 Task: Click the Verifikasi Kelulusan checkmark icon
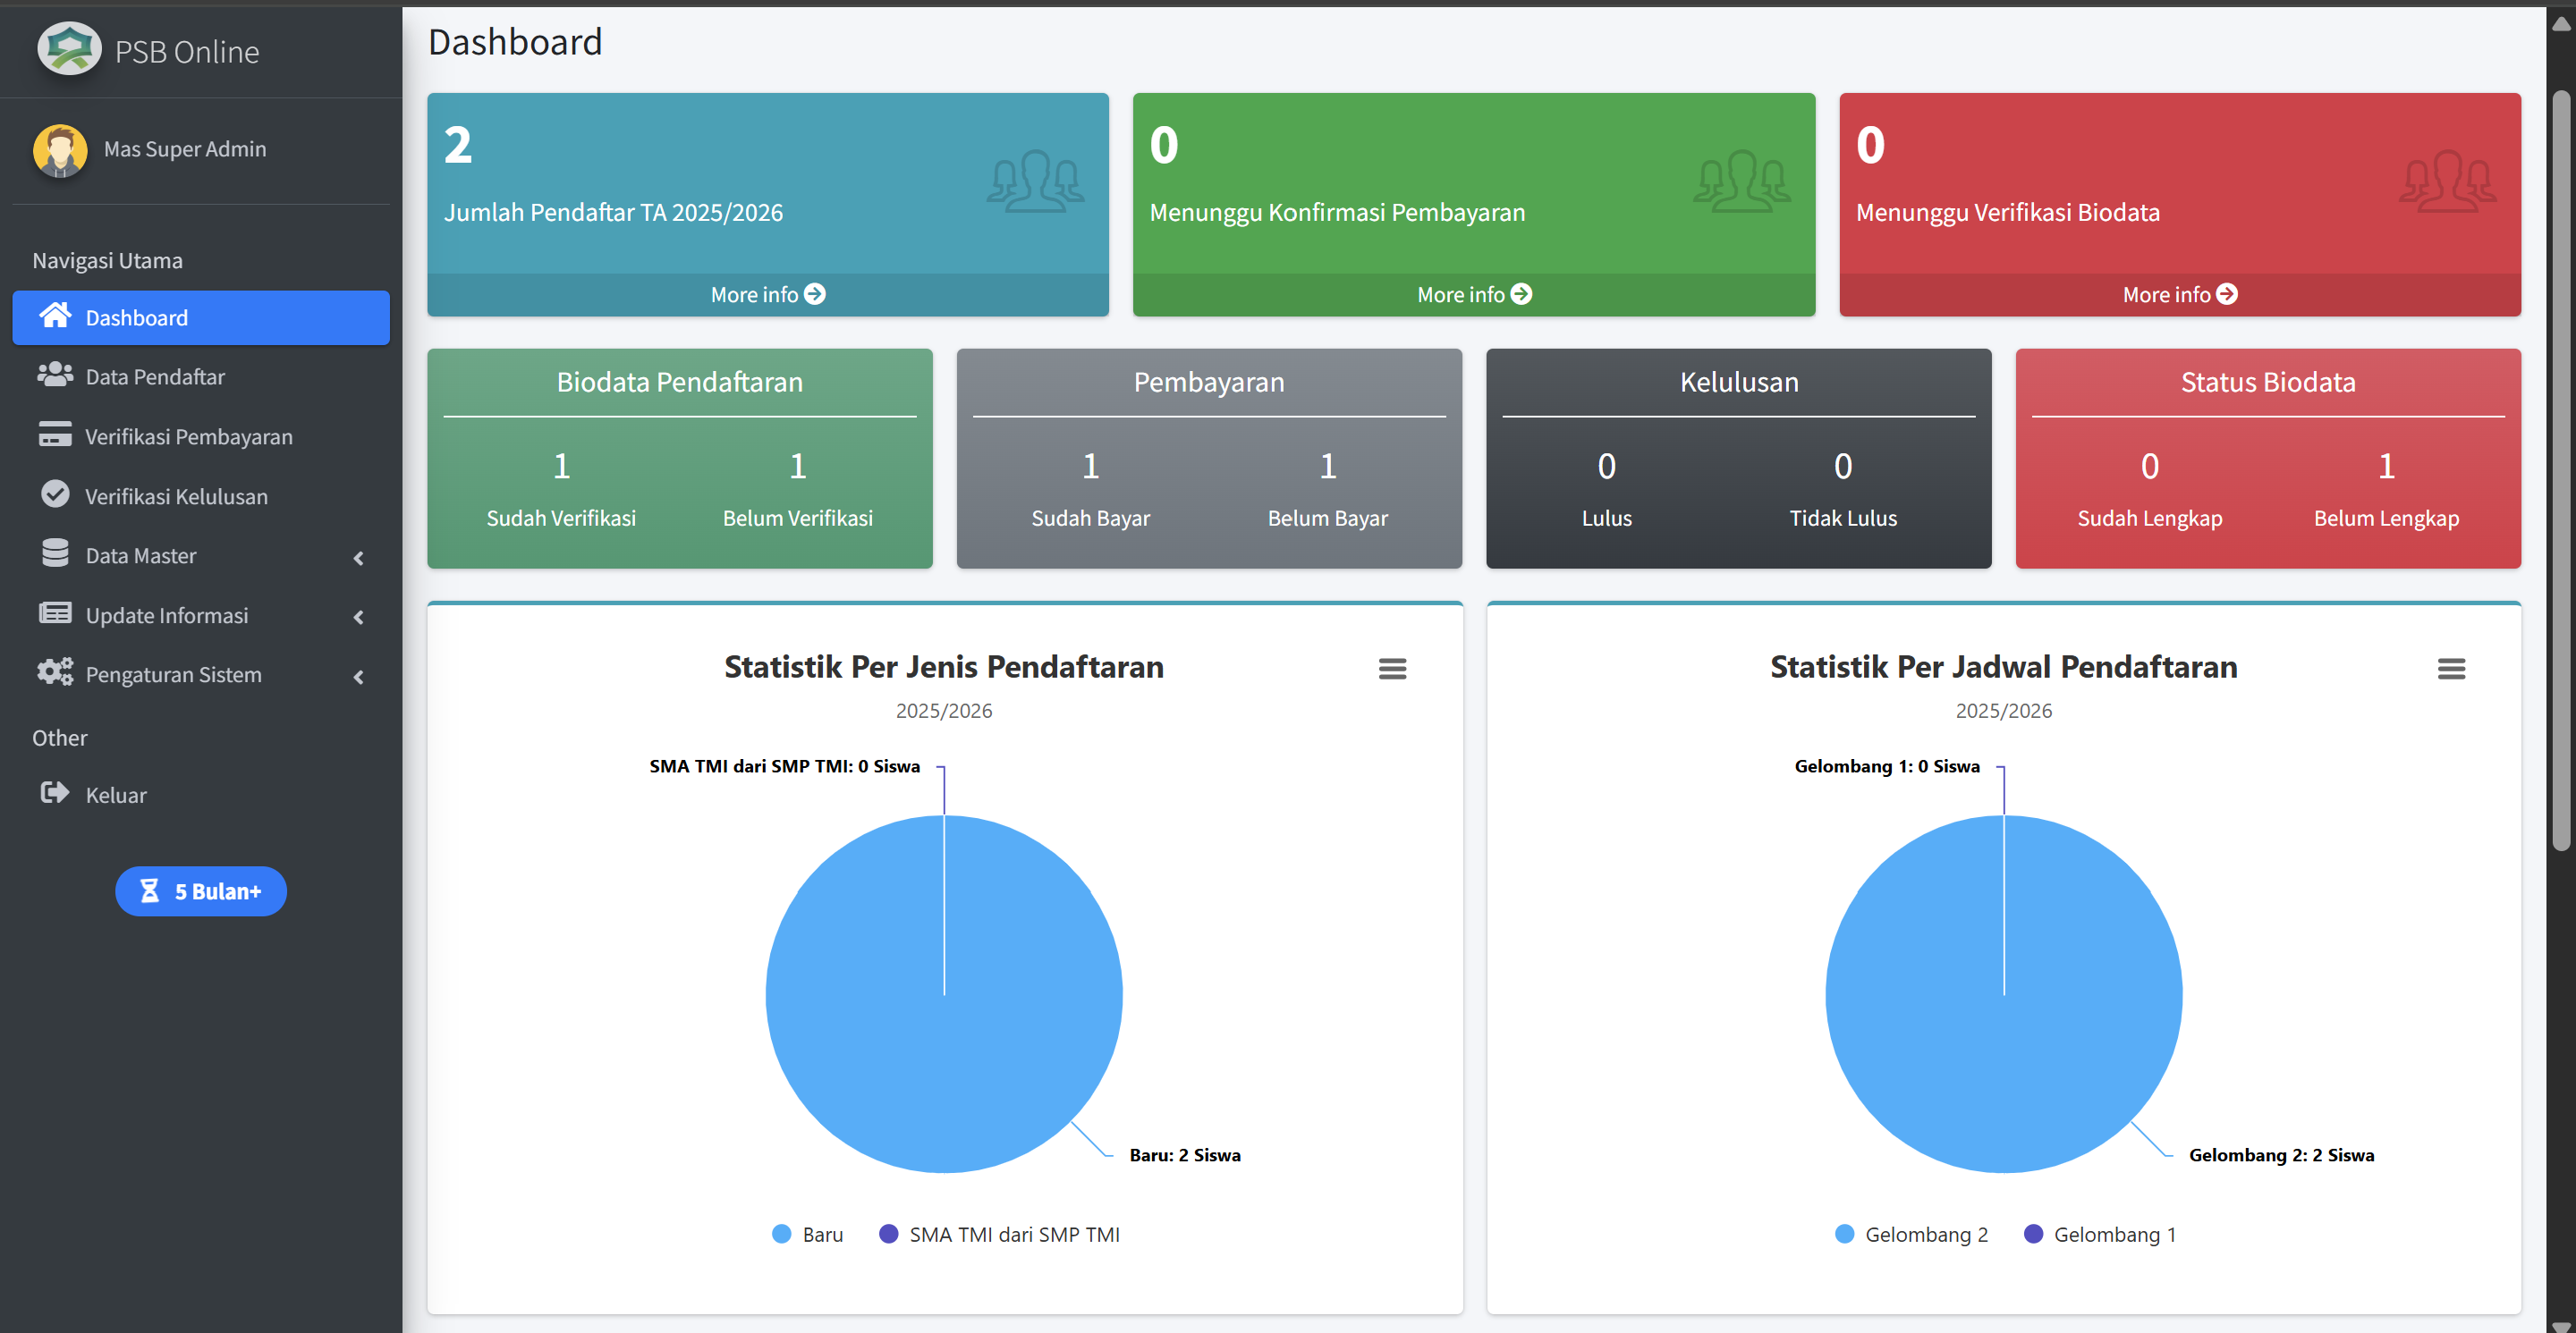55,494
